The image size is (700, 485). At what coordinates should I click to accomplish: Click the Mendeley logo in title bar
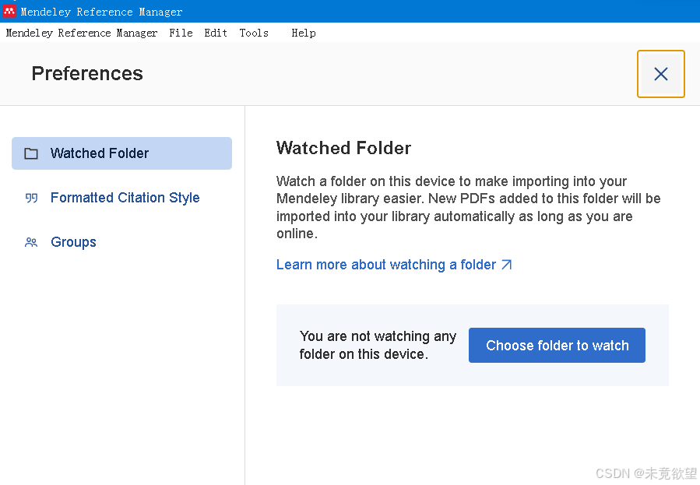[9, 11]
